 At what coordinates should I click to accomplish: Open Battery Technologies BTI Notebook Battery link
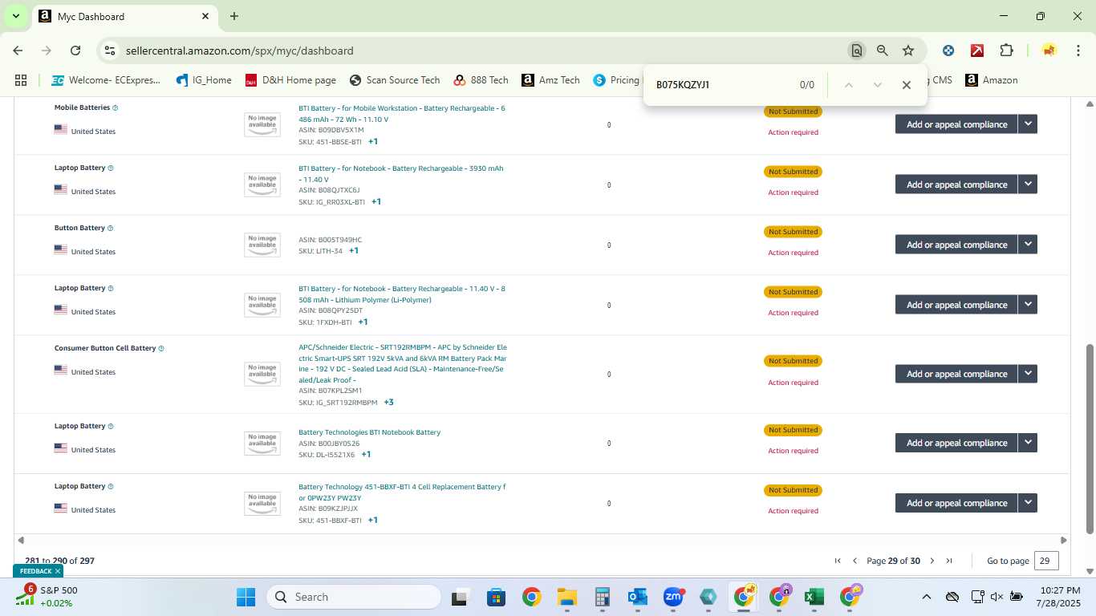(x=369, y=432)
